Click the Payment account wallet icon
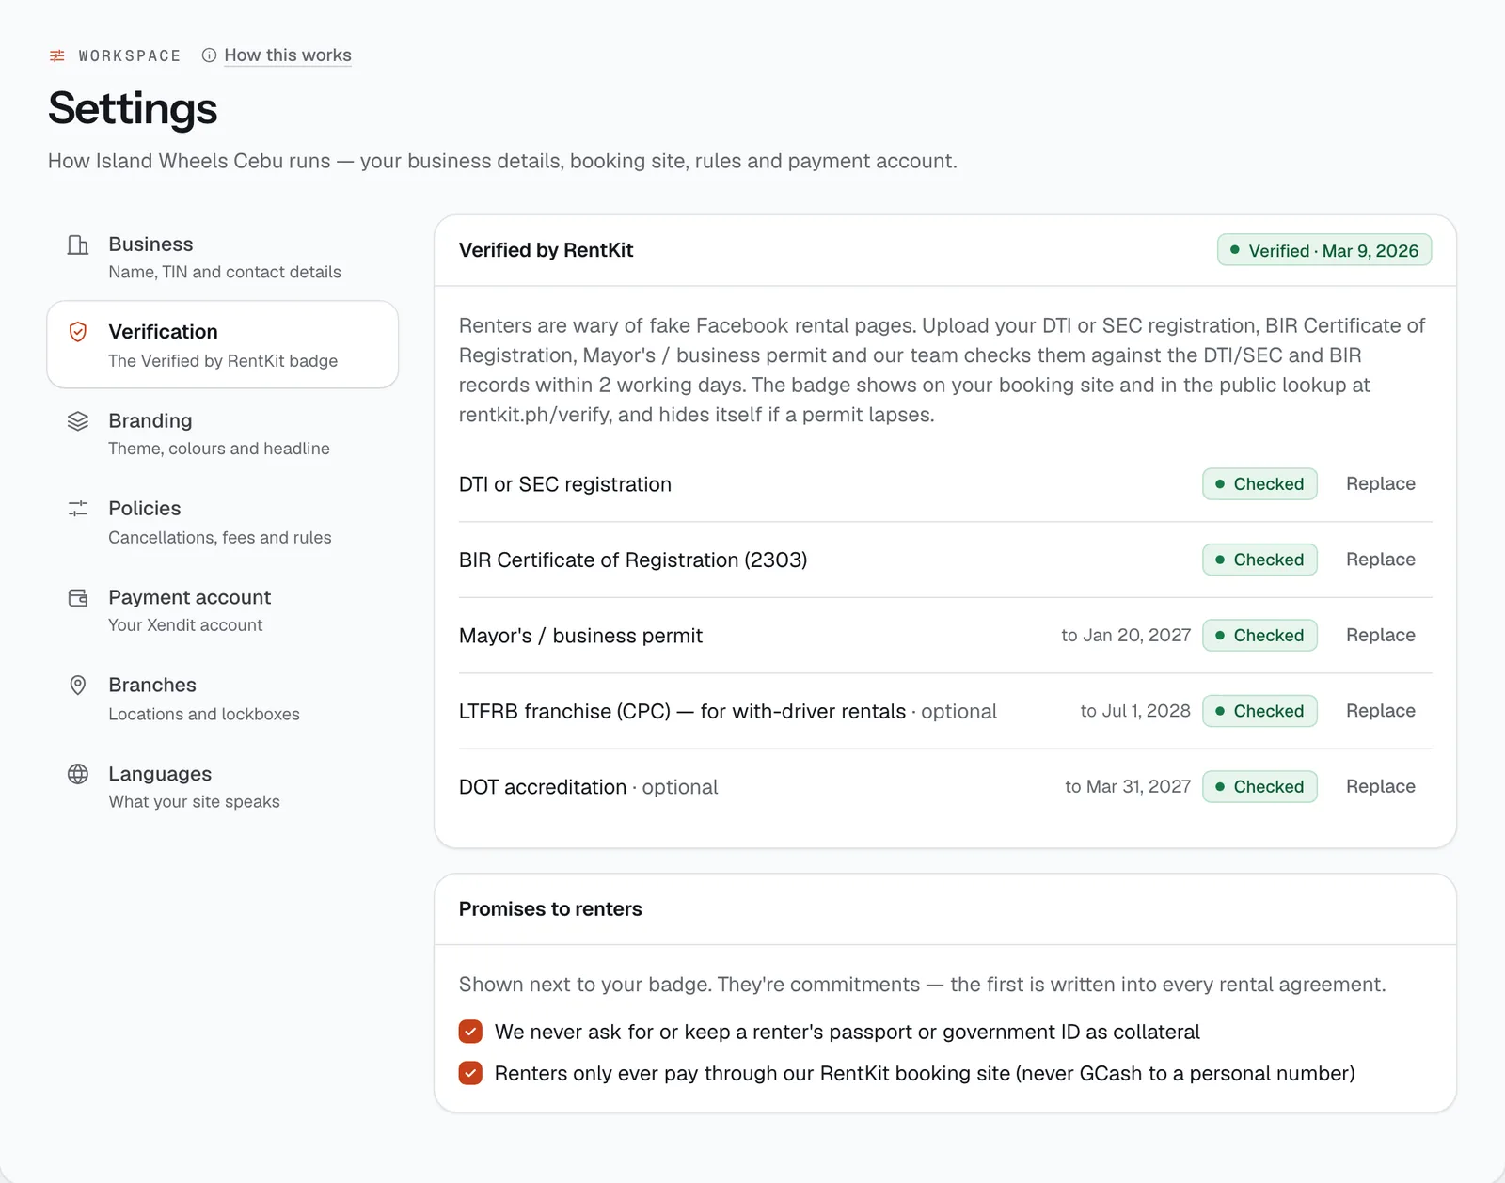The height and width of the screenshot is (1183, 1505). [78, 597]
